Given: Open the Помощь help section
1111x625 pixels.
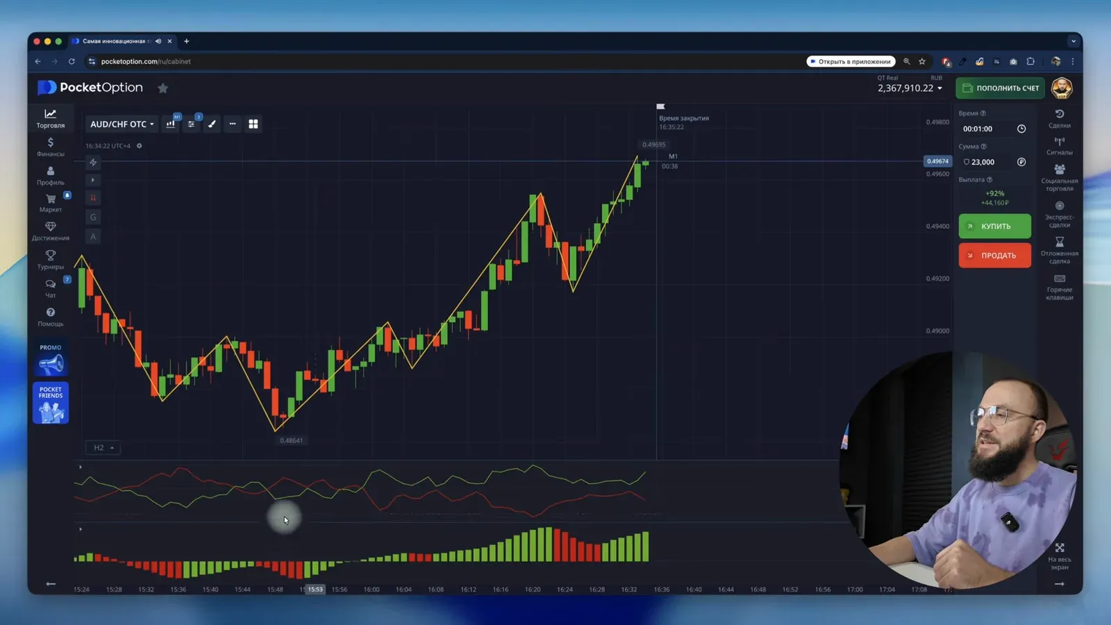Looking at the screenshot, I should click(x=50, y=317).
